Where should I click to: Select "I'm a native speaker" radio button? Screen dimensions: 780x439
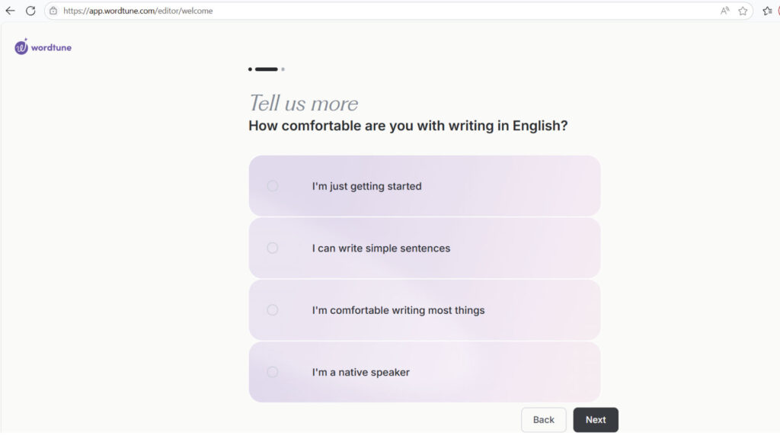pos(272,372)
